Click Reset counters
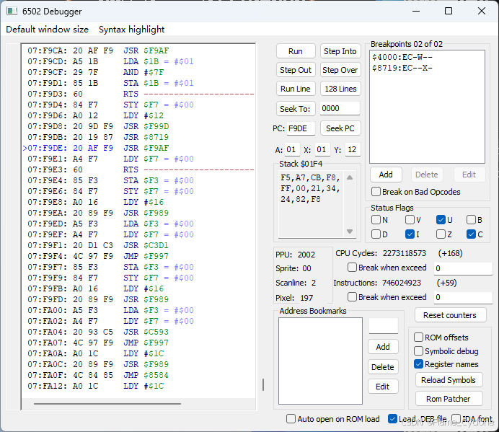The height and width of the screenshot is (432, 499). 450,315
